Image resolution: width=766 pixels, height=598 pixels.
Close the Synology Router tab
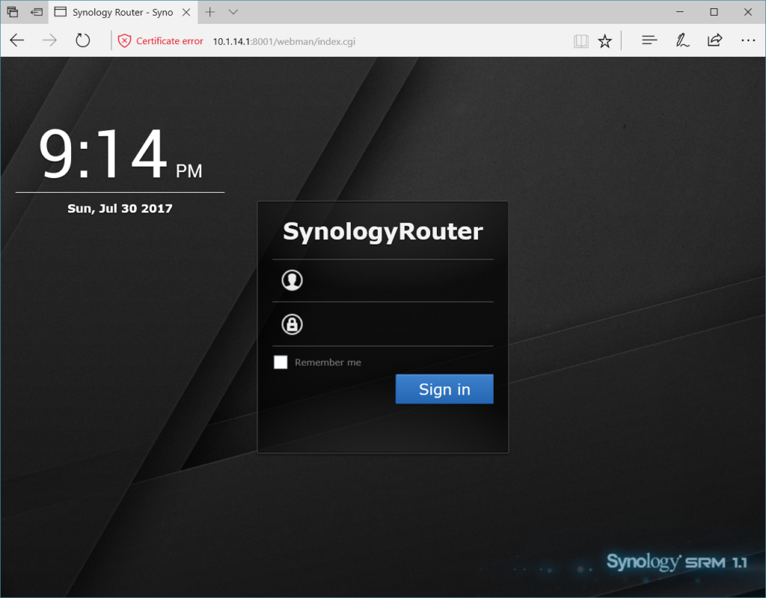[186, 12]
